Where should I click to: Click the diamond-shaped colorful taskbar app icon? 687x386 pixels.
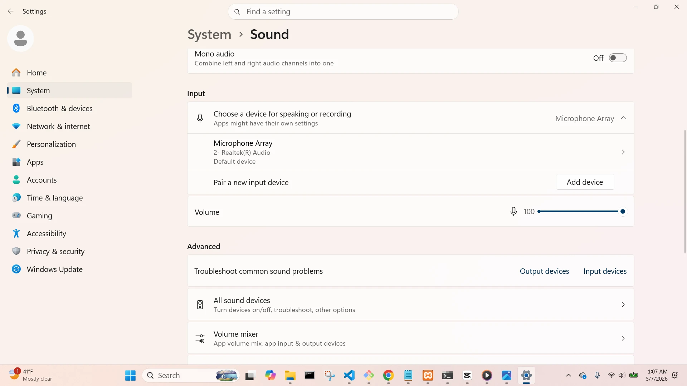(369, 375)
